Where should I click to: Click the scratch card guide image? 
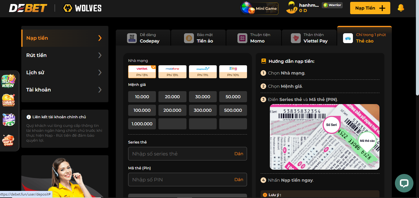[x=325, y=137]
